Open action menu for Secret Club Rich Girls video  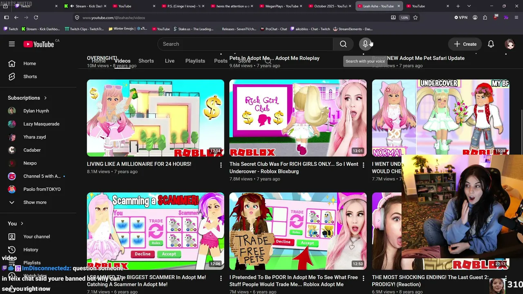[363, 165]
